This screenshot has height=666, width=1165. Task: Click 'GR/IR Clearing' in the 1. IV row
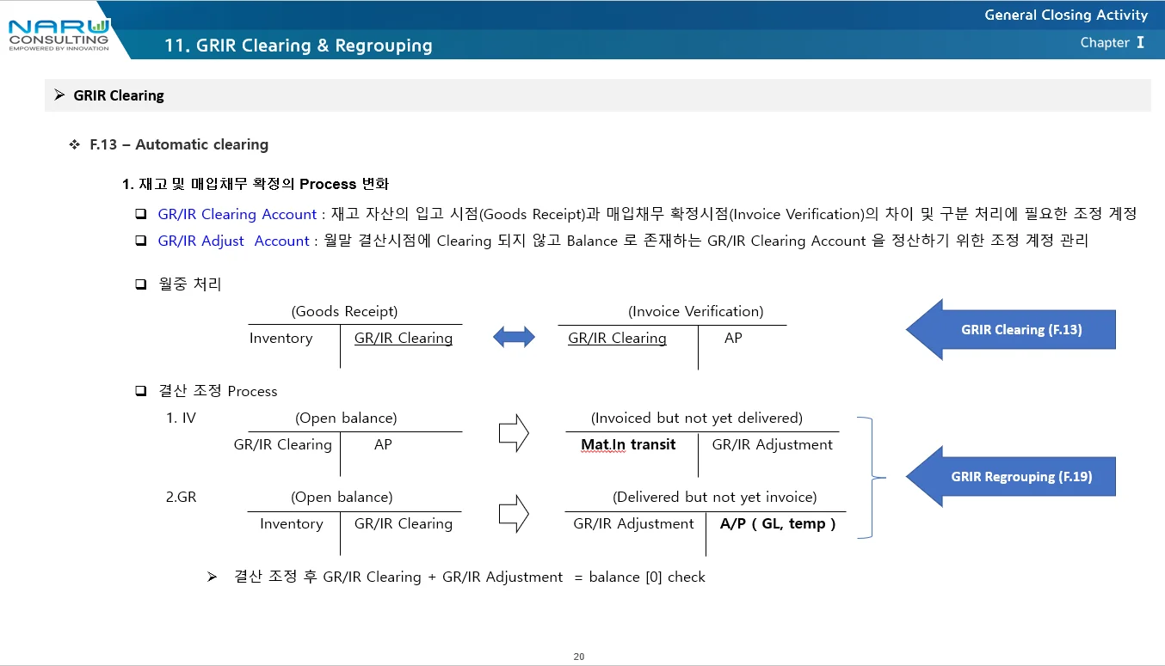point(282,444)
